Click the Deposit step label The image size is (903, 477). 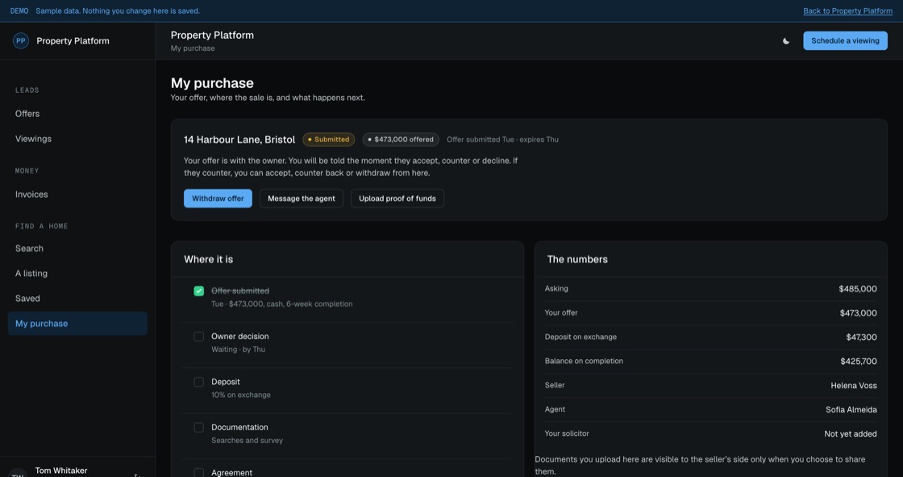[225, 382]
